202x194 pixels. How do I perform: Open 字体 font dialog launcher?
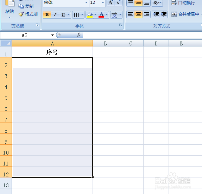coord(121,25)
